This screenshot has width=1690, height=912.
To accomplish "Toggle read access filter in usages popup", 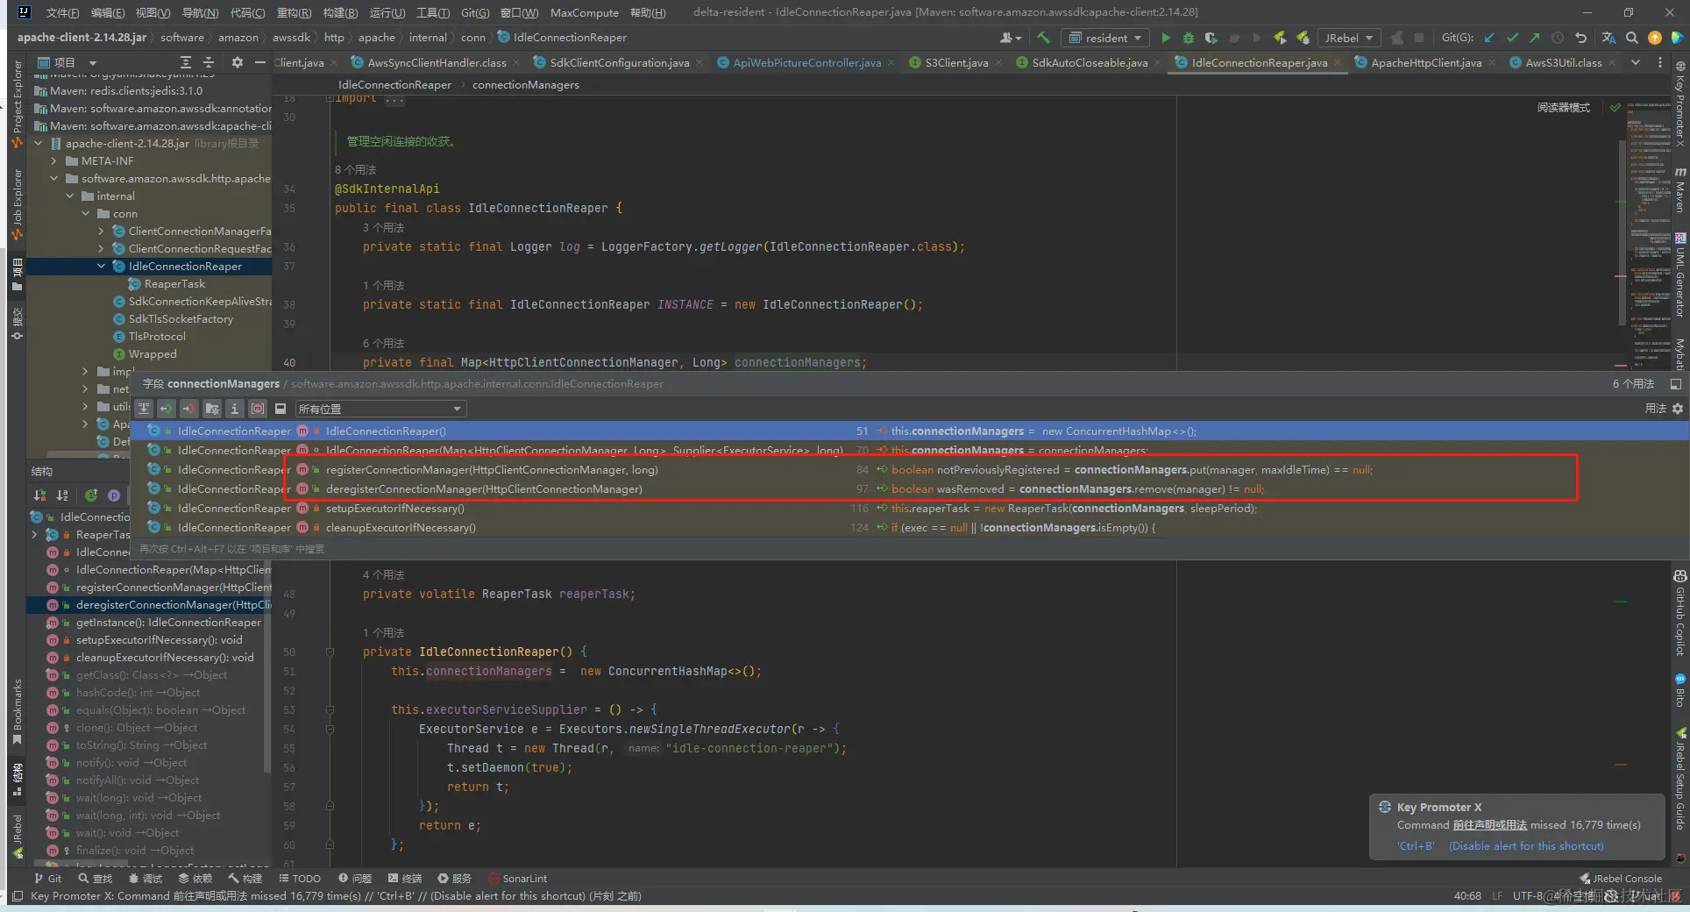I will point(167,409).
